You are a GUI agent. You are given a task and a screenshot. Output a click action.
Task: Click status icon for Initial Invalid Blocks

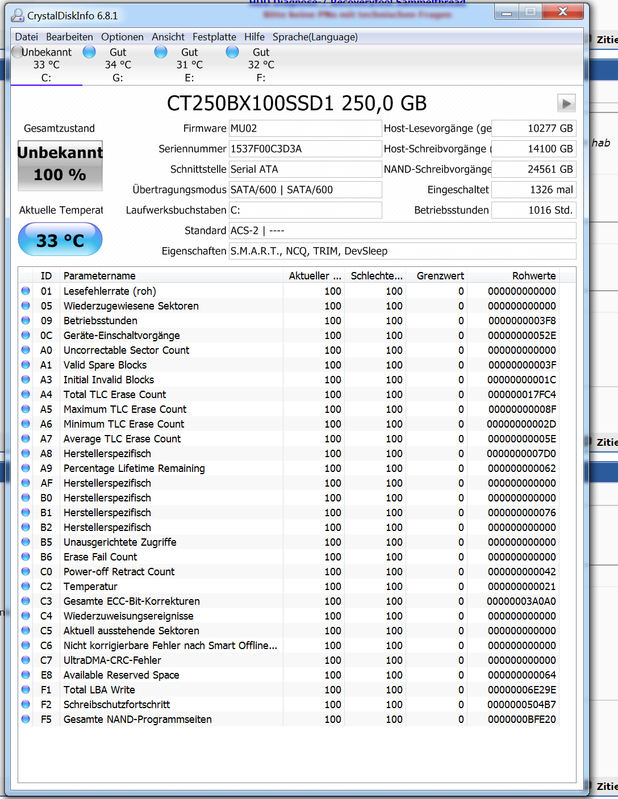(26, 379)
